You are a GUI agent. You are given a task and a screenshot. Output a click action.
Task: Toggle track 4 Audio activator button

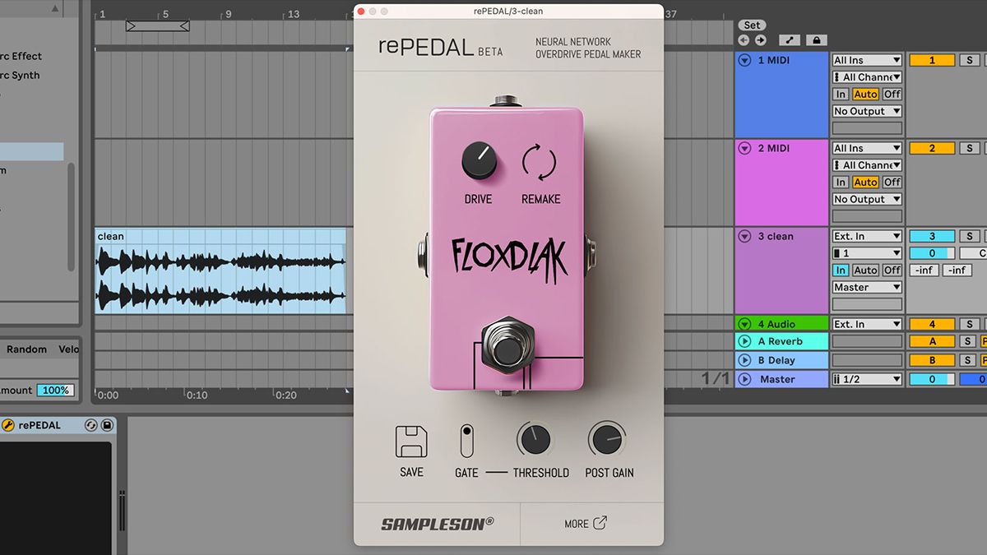(932, 324)
